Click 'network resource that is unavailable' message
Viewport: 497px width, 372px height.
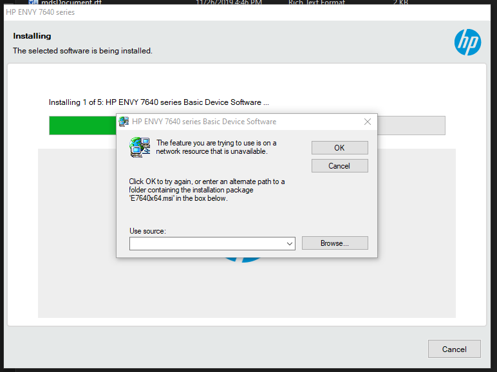click(x=216, y=147)
